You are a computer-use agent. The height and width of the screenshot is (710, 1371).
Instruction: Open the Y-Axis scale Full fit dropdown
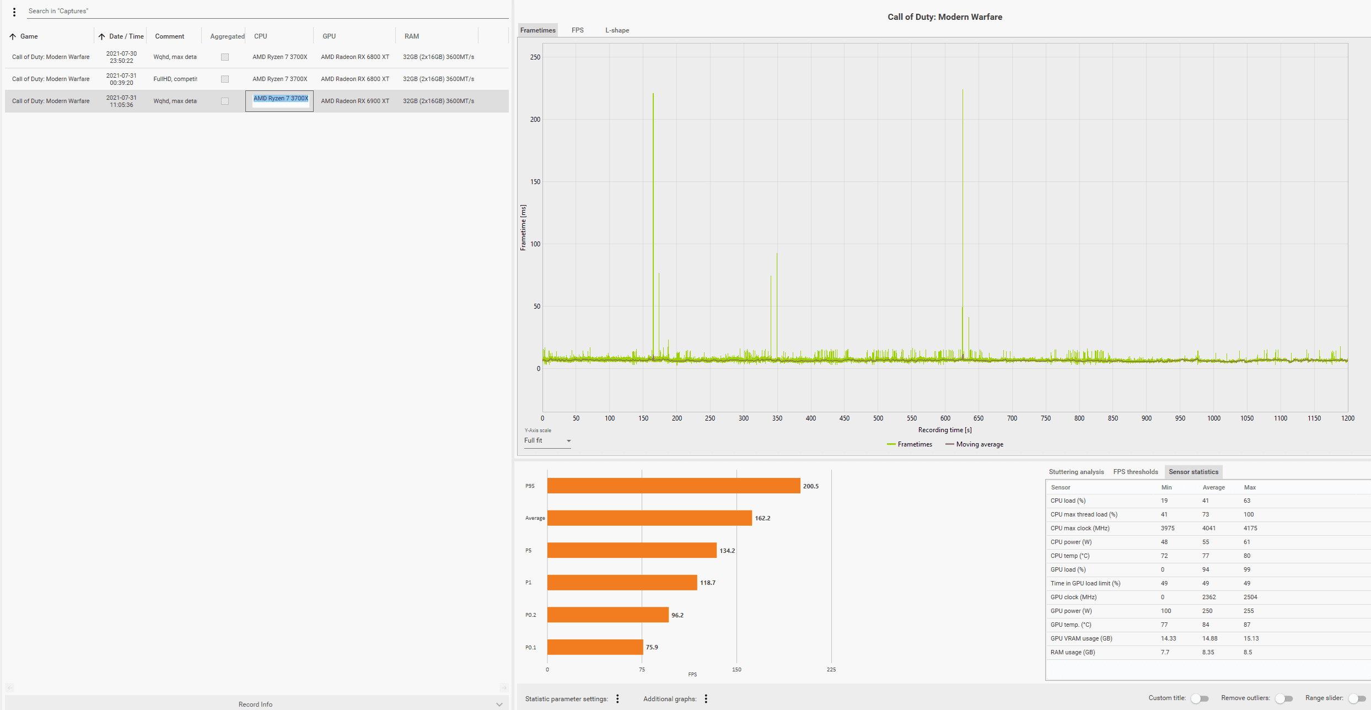[x=547, y=441]
